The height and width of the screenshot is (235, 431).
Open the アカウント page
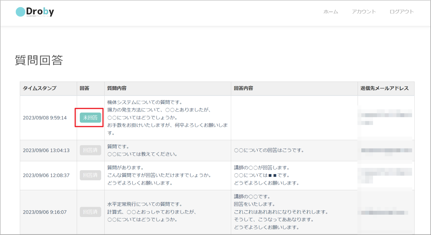pyautogui.click(x=364, y=12)
